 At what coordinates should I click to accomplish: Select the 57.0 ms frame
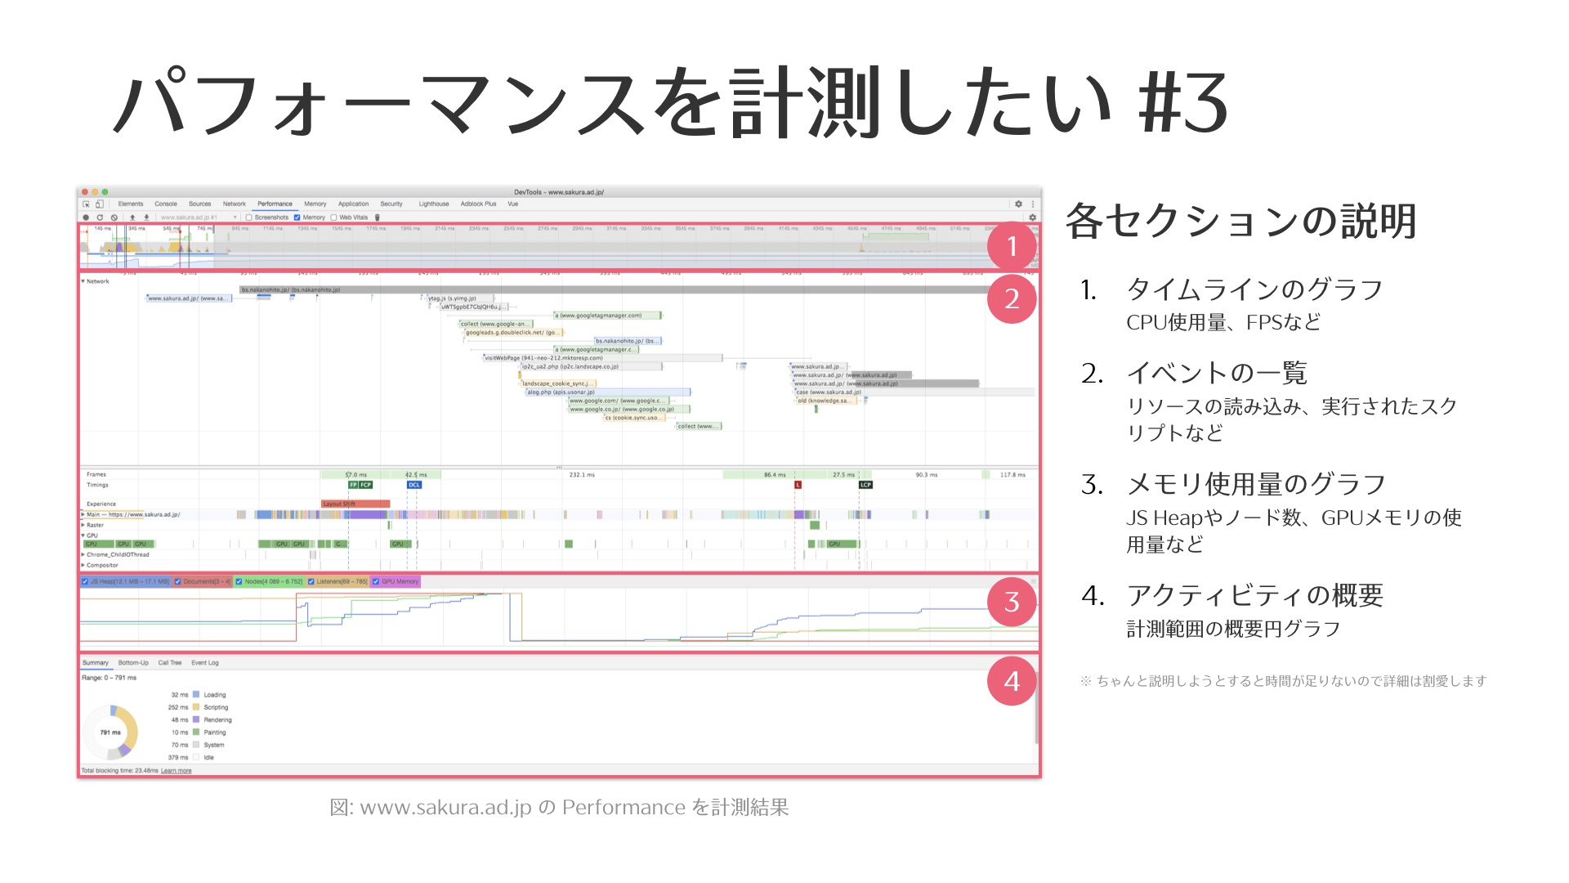pyautogui.click(x=355, y=474)
